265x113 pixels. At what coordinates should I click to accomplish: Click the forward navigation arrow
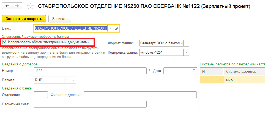pyautogui.click(x=17, y=6)
